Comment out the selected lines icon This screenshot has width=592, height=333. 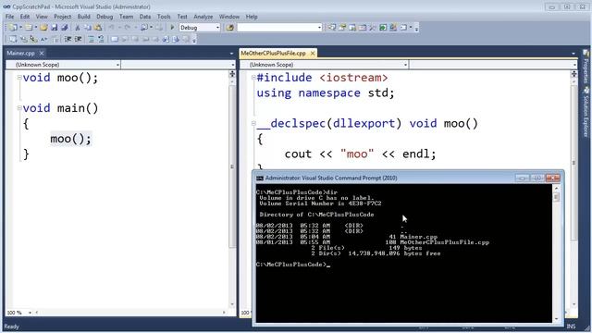coord(91,39)
